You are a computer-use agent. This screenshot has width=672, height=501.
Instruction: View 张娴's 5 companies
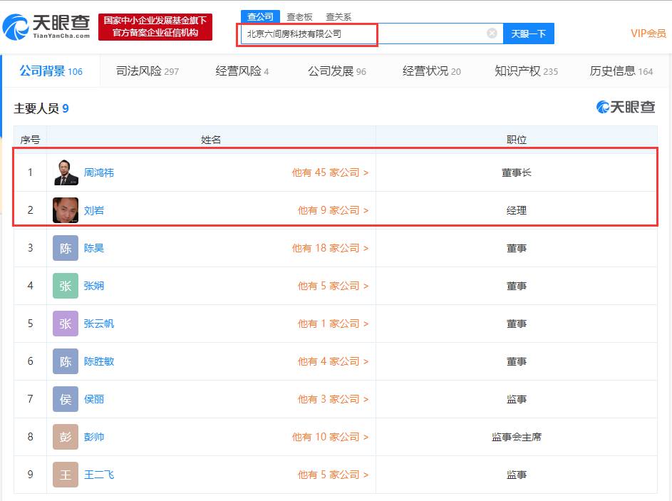pyautogui.click(x=333, y=286)
